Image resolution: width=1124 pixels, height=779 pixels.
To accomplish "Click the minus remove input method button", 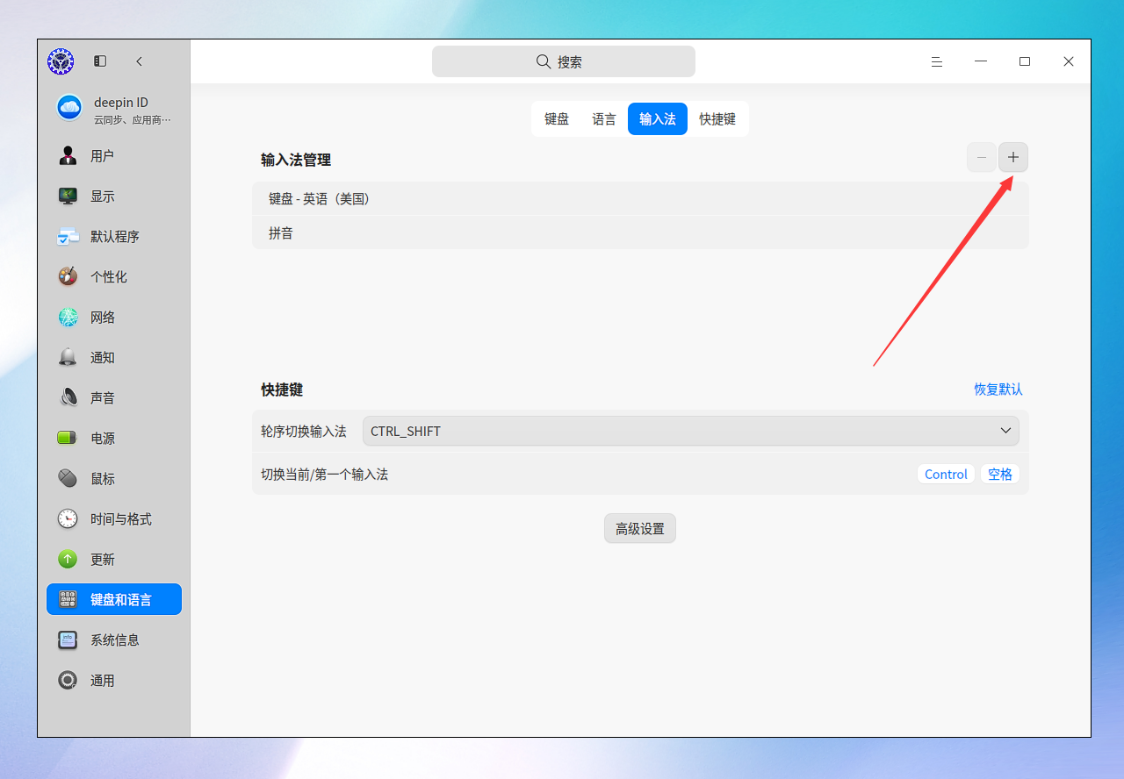I will [982, 158].
